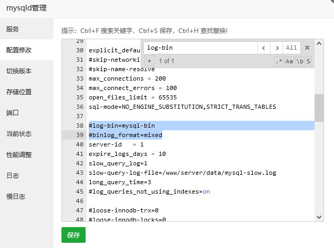Click line number 45 in gutter
Image resolution: width=334 pixels, height=248 pixels.
[80, 191]
